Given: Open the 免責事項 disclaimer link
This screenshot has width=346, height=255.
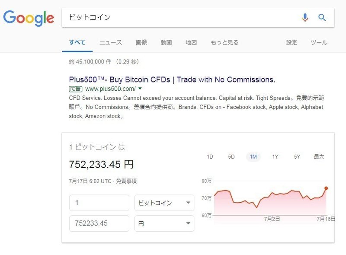Looking at the screenshot, I should click(126, 182).
